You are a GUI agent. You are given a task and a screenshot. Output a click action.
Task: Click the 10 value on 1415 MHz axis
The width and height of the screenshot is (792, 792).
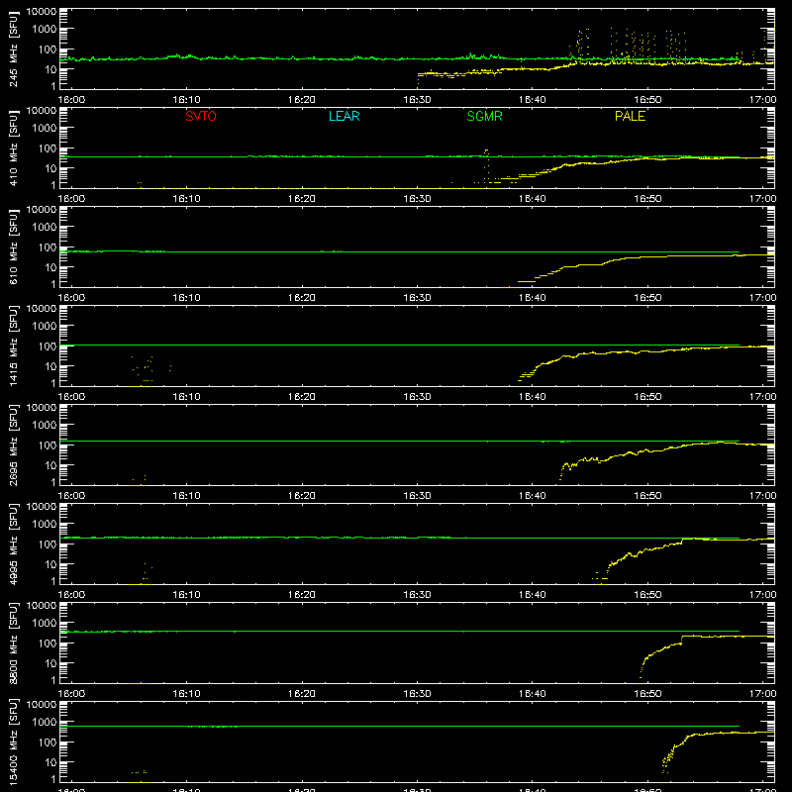[x=50, y=366]
